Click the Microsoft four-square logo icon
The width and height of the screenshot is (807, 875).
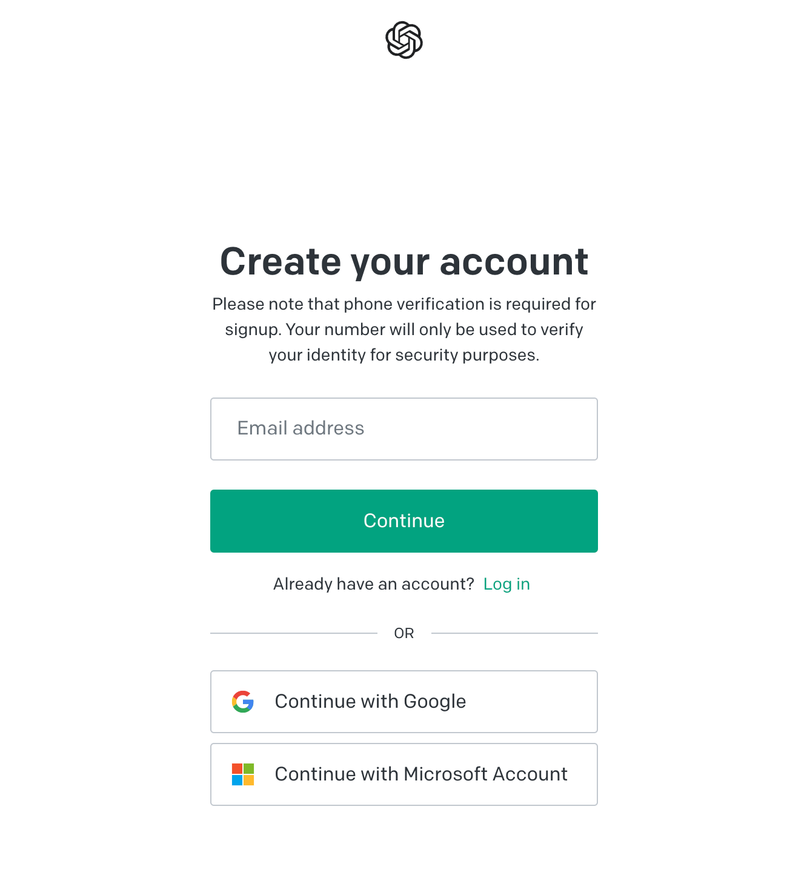click(243, 774)
